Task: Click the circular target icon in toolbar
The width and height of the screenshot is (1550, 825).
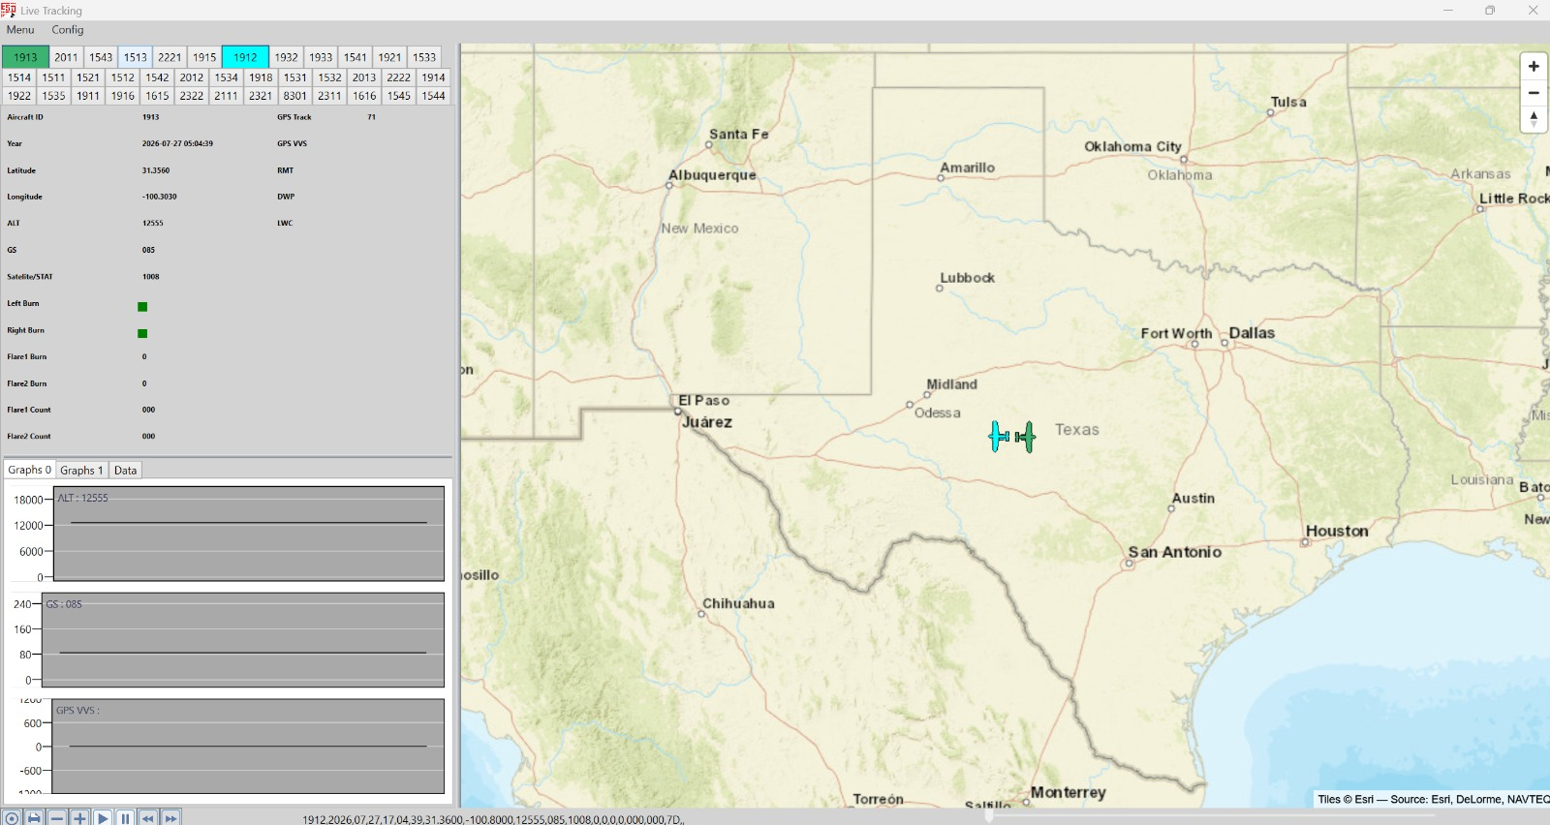Action: point(12,818)
